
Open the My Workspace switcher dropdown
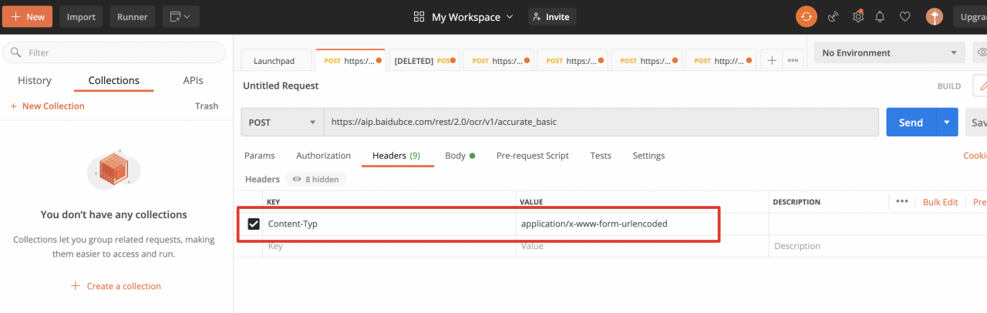pyautogui.click(x=463, y=16)
